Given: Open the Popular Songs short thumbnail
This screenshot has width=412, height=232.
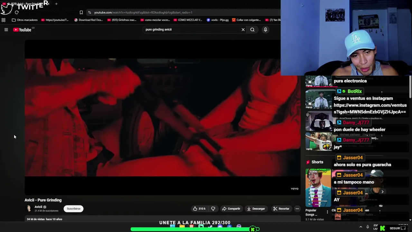Looking at the screenshot, I should (318, 188).
